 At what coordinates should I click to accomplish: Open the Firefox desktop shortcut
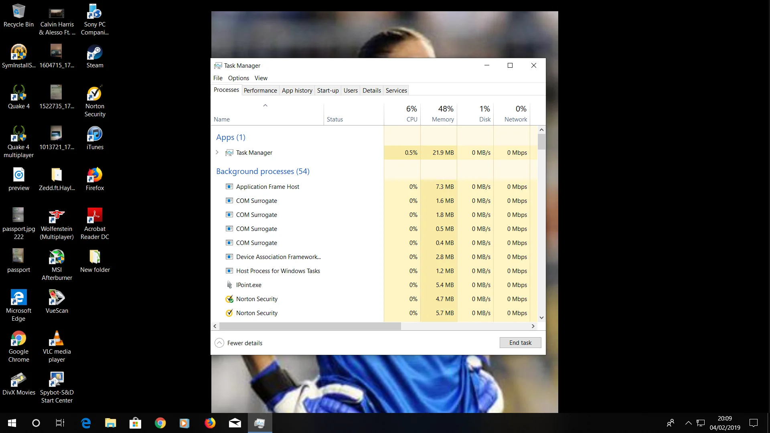95,179
